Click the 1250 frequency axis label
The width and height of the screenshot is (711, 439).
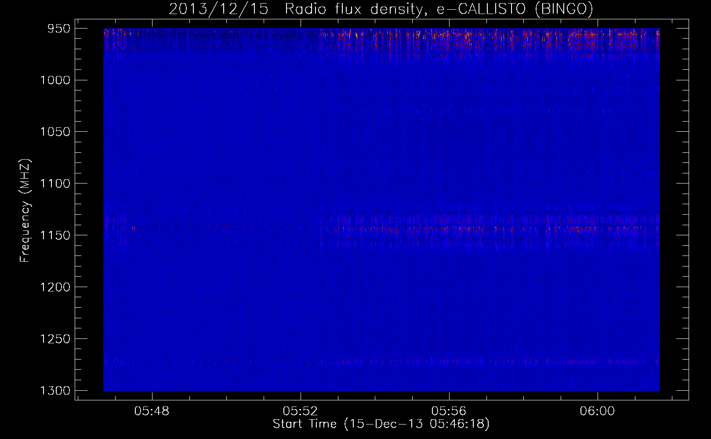point(55,339)
